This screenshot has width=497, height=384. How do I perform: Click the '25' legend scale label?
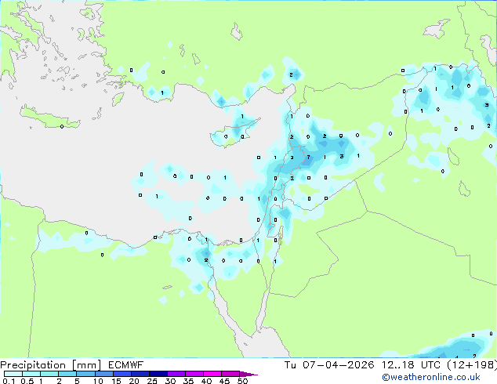pyautogui.click(x=152, y=381)
